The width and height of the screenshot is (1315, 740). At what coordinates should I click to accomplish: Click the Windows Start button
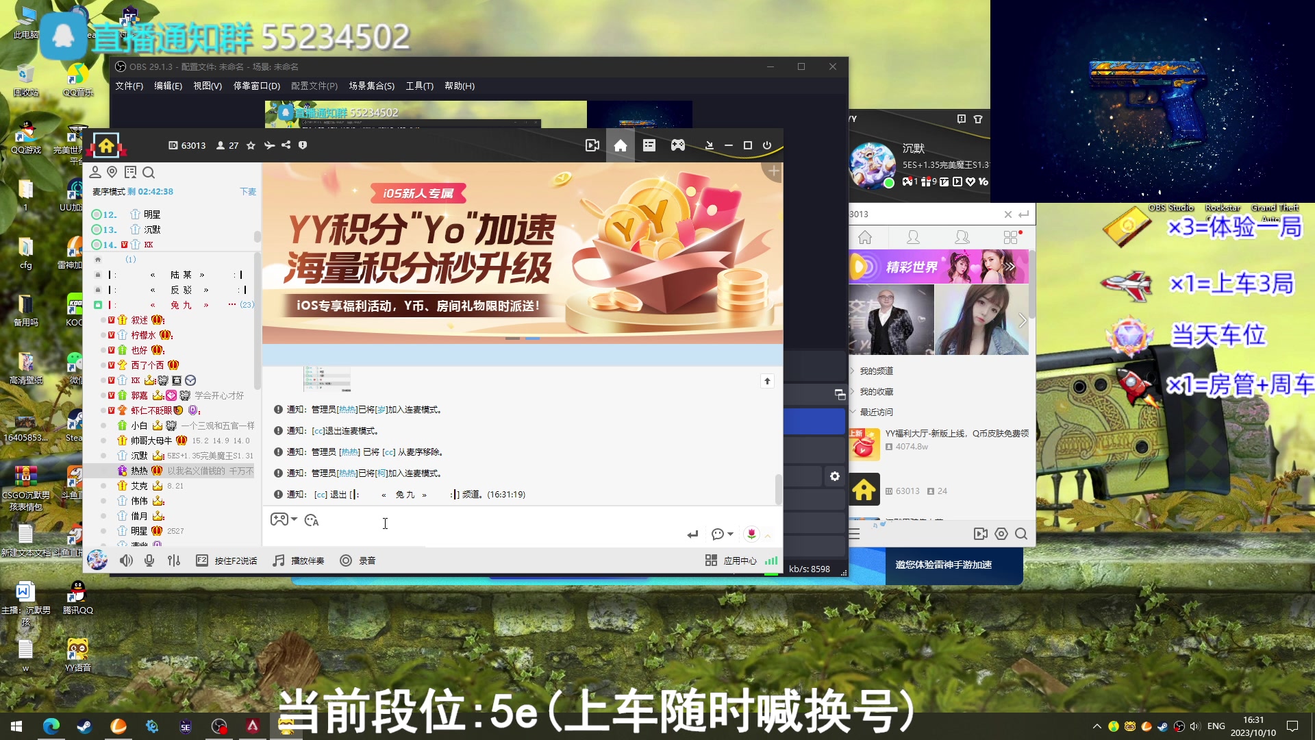[16, 726]
